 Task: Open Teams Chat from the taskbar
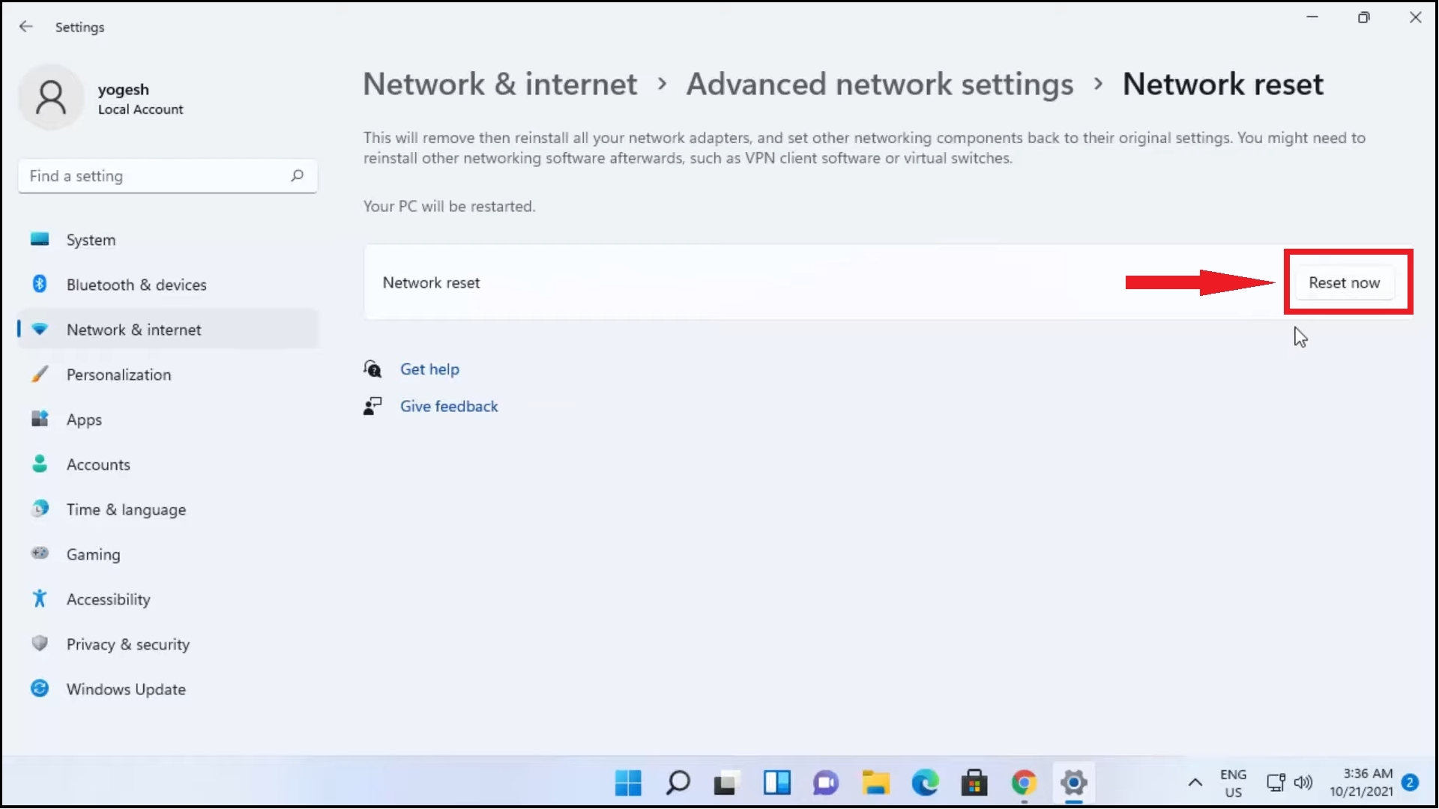click(x=825, y=784)
